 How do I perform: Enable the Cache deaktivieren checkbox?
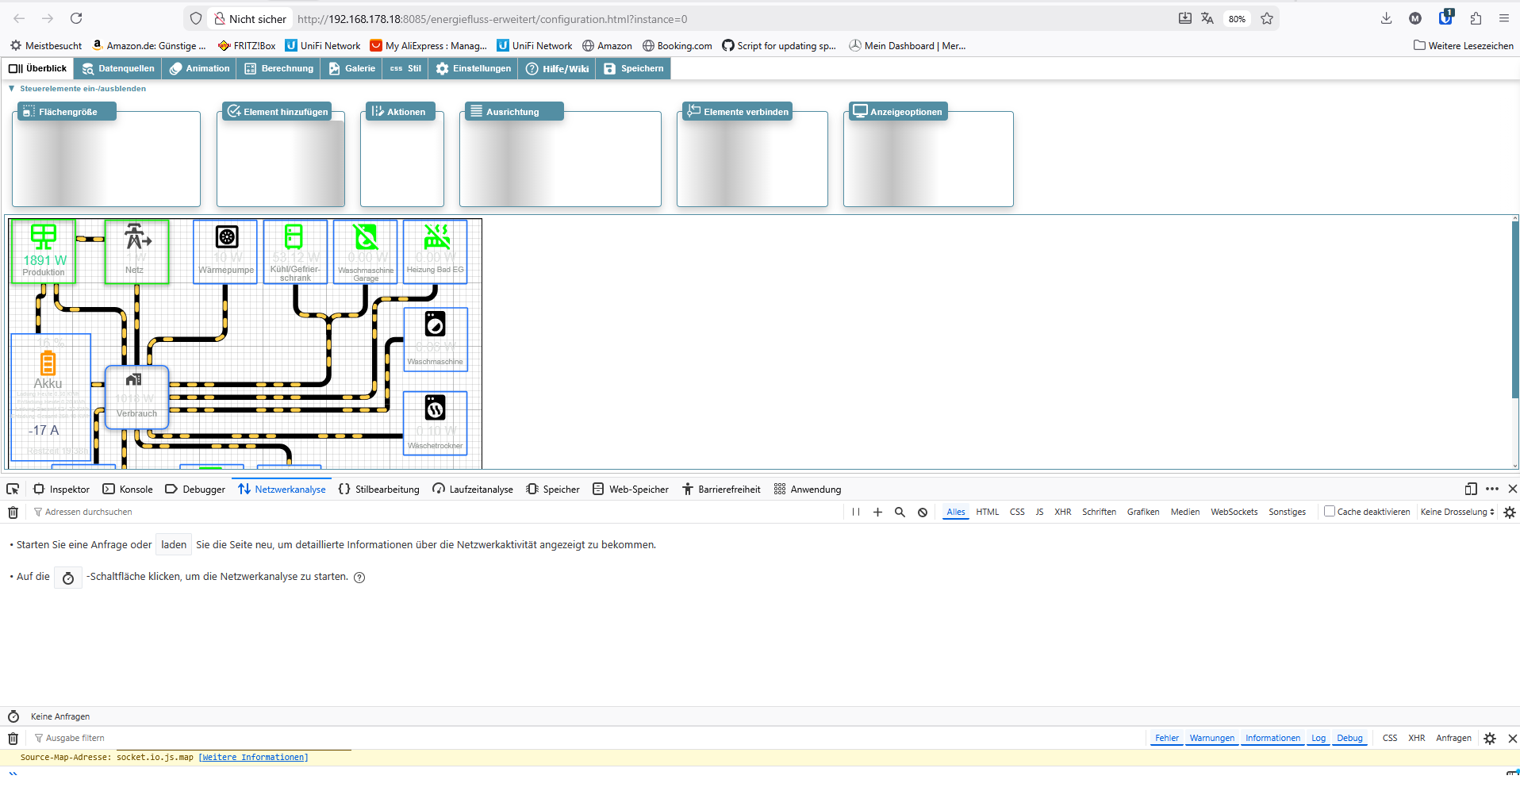tap(1330, 512)
